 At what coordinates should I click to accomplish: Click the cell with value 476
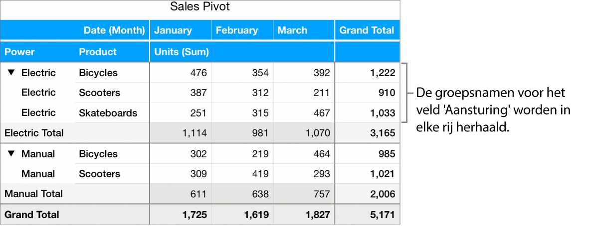point(198,73)
